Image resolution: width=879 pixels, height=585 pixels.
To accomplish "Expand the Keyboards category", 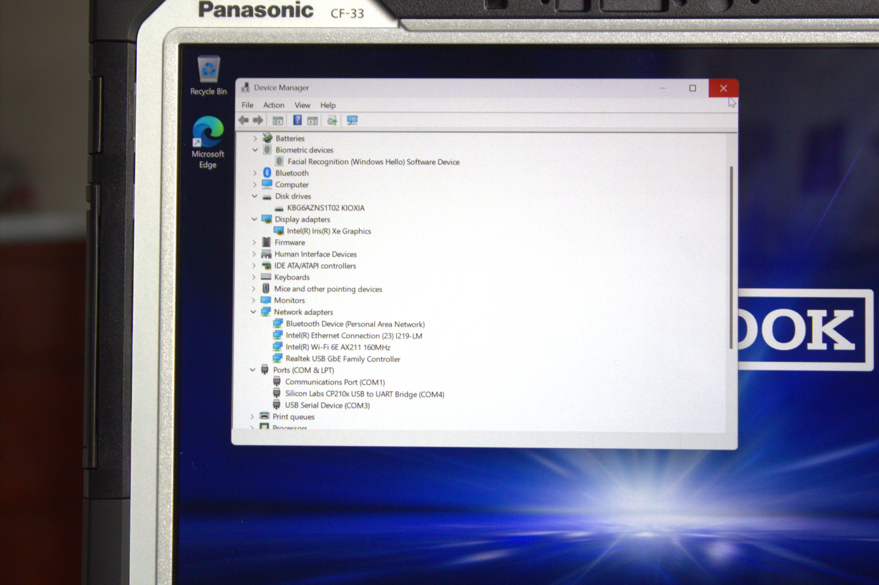I will click(x=254, y=277).
